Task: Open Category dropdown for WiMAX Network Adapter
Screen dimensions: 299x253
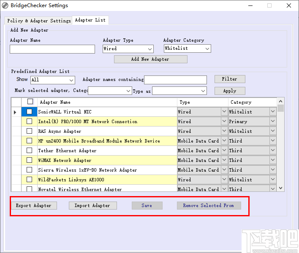Action: coord(273,160)
